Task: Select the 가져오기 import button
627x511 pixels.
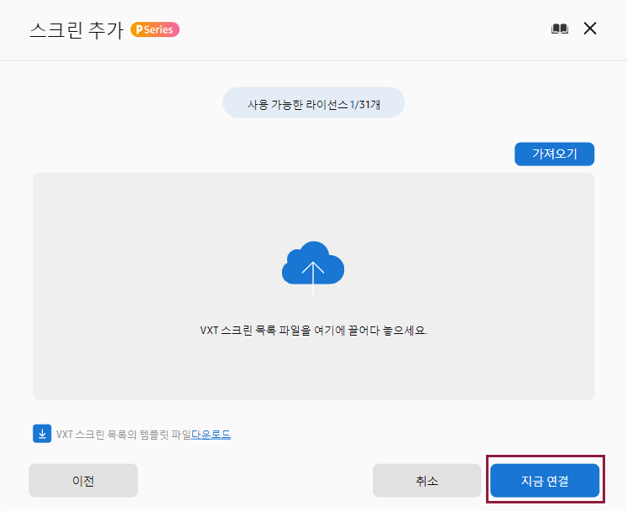Action: coord(554,154)
